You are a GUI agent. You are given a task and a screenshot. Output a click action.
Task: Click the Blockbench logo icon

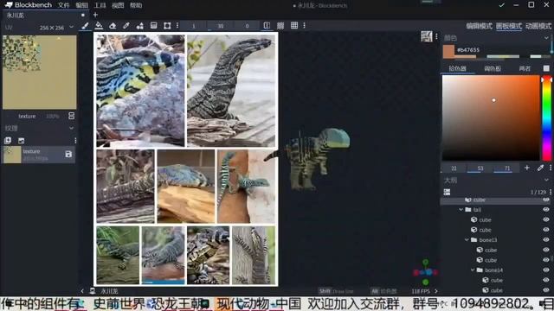(9, 5)
